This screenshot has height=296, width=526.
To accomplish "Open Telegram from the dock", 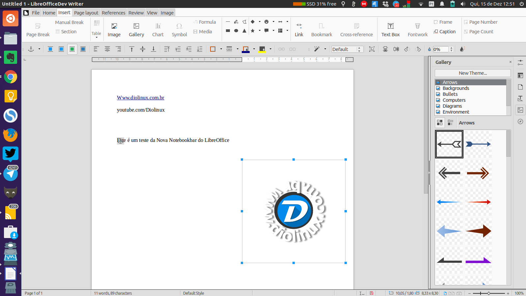I will point(11,174).
